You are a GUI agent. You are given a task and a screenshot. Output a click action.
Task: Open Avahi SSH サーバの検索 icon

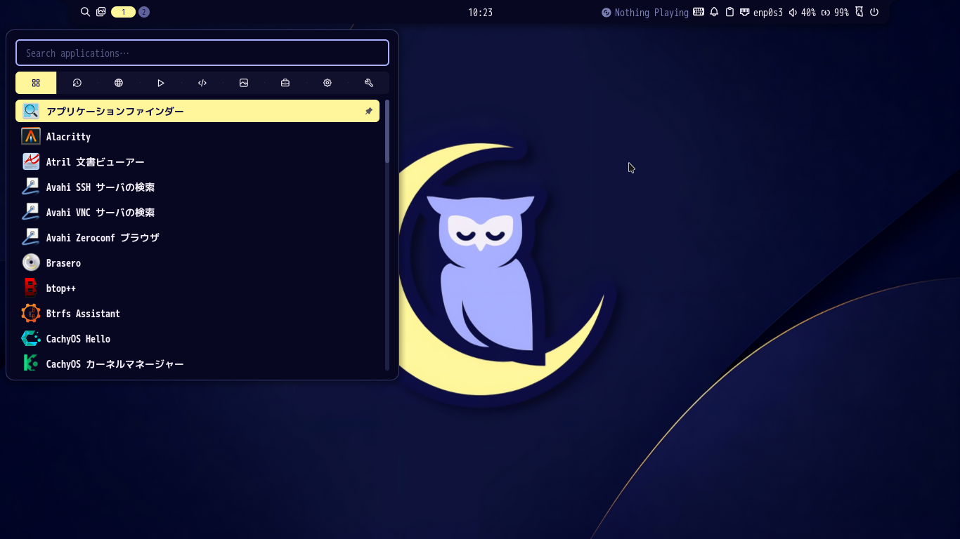(31, 187)
